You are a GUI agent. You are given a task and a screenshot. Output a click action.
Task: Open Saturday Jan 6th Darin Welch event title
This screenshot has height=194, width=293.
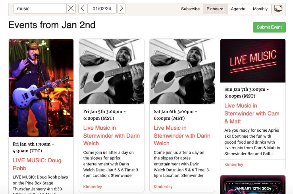182,136
